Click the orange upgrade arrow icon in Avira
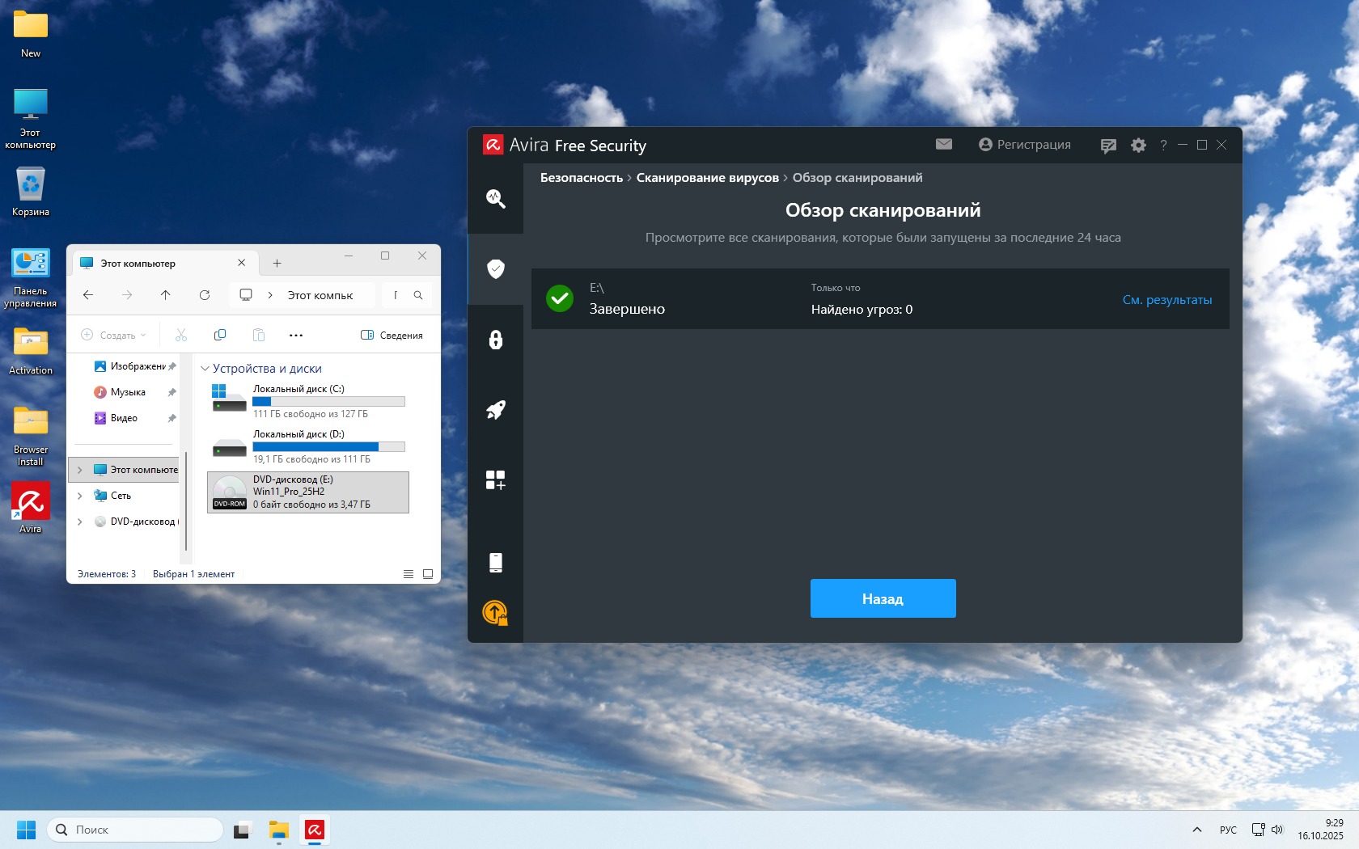This screenshot has height=849, width=1359. click(495, 613)
